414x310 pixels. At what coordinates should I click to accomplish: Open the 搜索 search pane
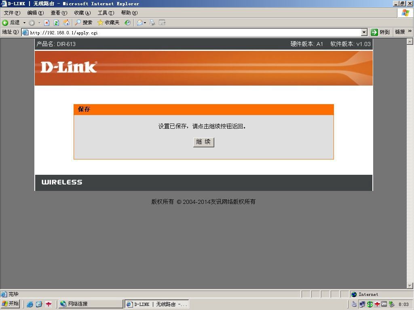(83, 23)
